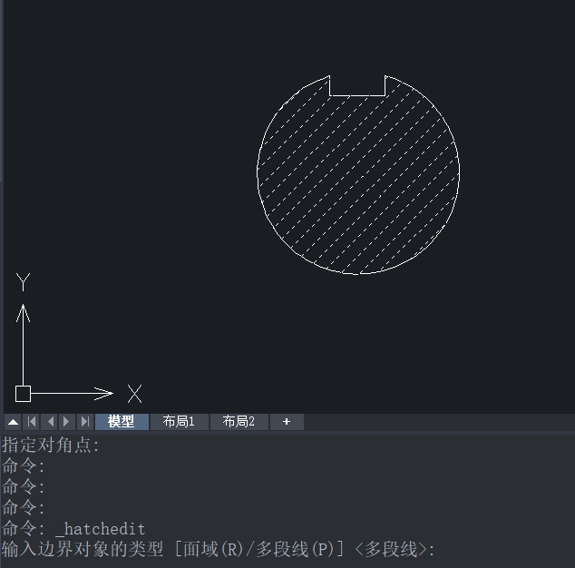
Task: Click the layout list up-arrow expander
Action: [13, 422]
